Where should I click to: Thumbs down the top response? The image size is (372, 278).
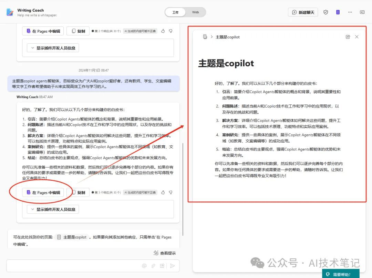pos(170,31)
